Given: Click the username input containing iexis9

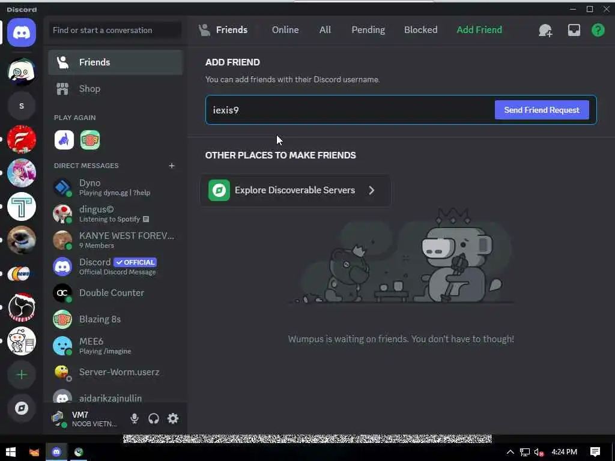Looking at the screenshot, I should click(349, 110).
